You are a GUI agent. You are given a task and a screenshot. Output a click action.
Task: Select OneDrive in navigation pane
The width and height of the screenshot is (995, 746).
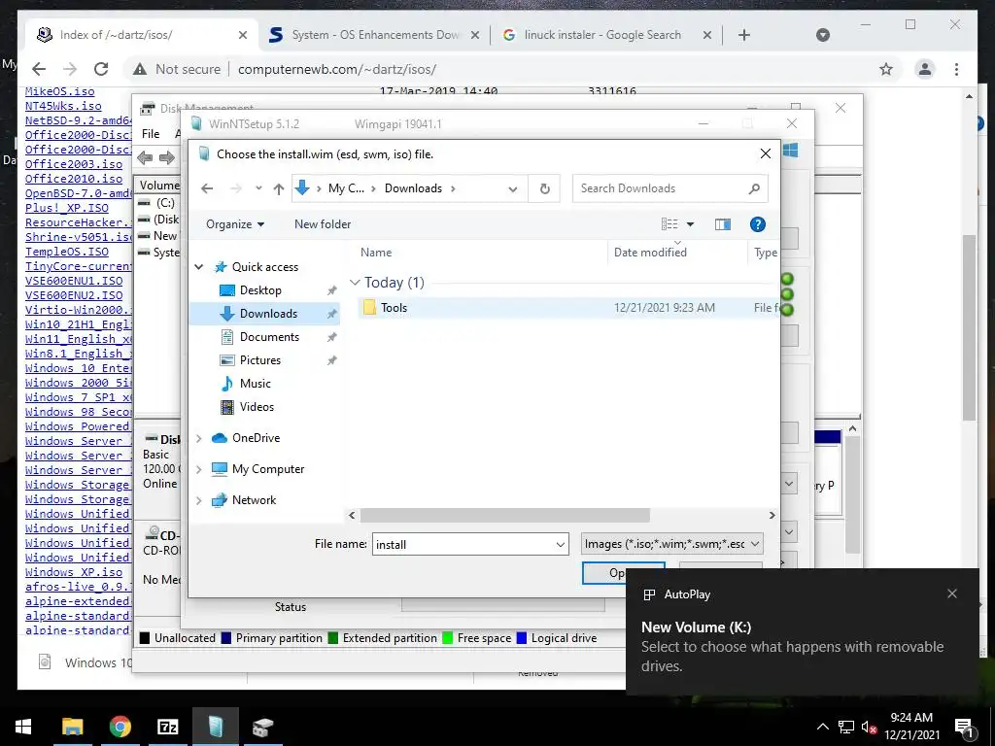(256, 438)
